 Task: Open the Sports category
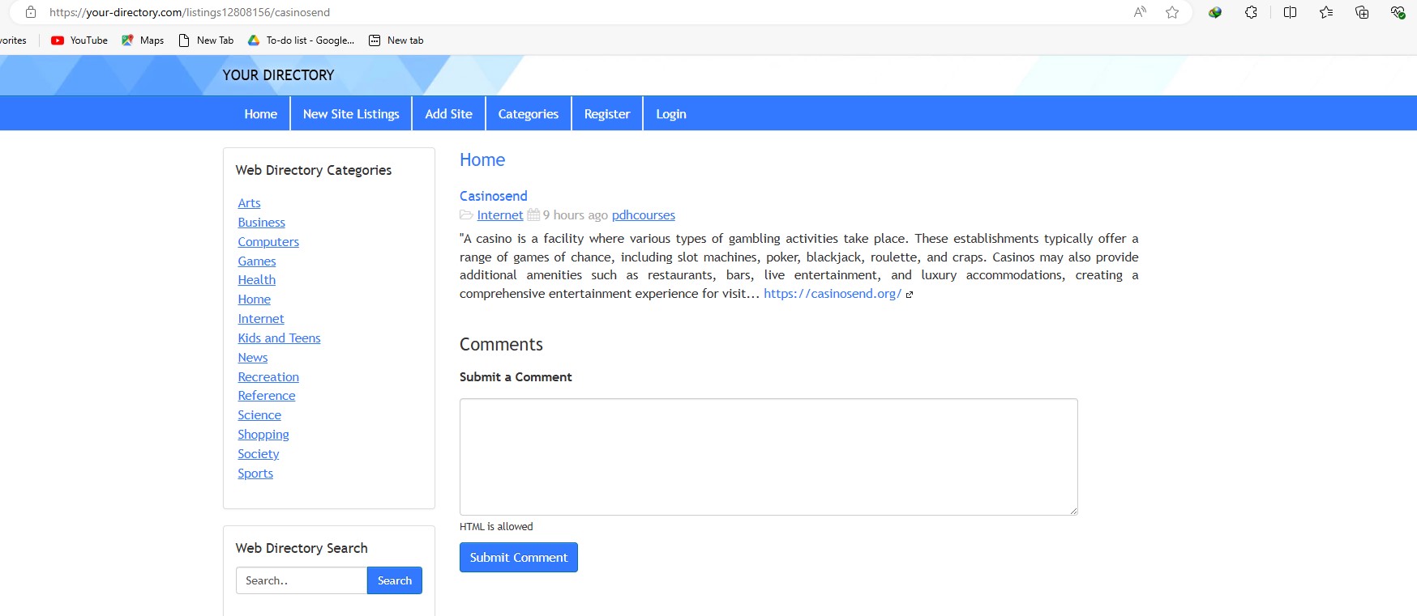pos(255,474)
